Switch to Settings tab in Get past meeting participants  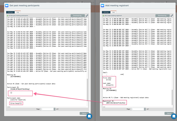[10, 12]
